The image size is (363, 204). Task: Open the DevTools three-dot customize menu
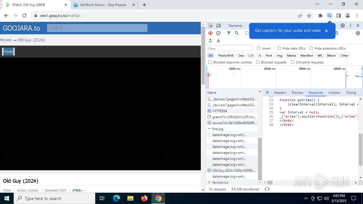351,25
